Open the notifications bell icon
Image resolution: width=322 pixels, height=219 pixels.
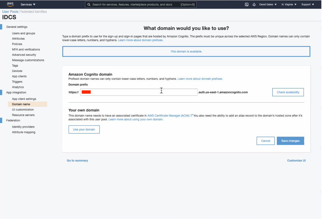pos(254,4)
